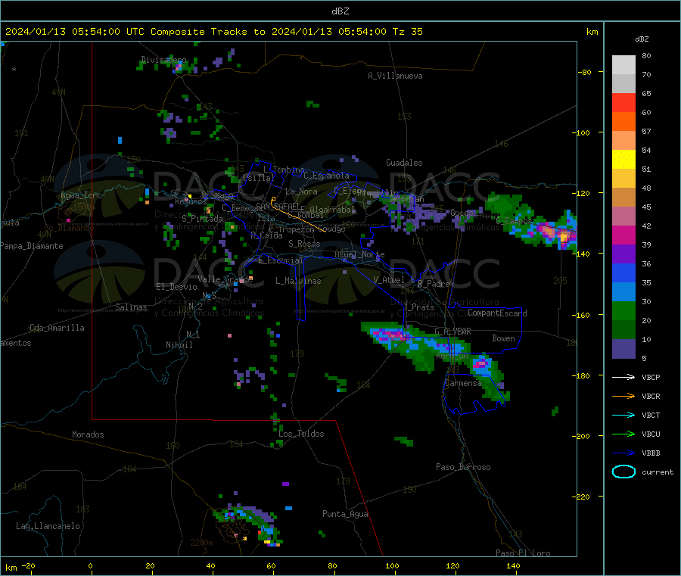This screenshot has height=576, width=681.
Task: Click the 'J_Prats' map label
Action: 419,307
